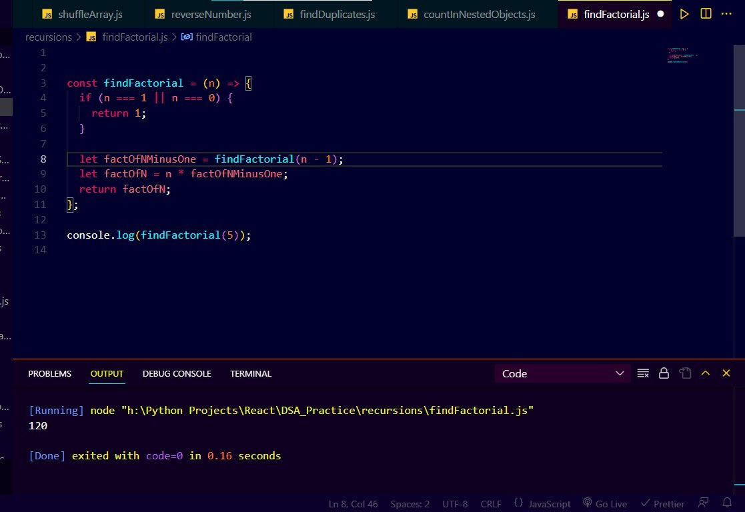Viewport: 745px width, 512px height.
Task: Clear the output panel
Action: 643,373
